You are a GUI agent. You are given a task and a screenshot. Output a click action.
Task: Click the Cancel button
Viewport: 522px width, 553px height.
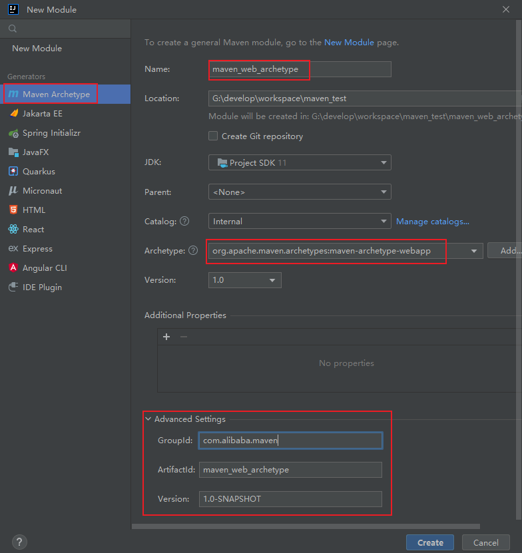485,542
